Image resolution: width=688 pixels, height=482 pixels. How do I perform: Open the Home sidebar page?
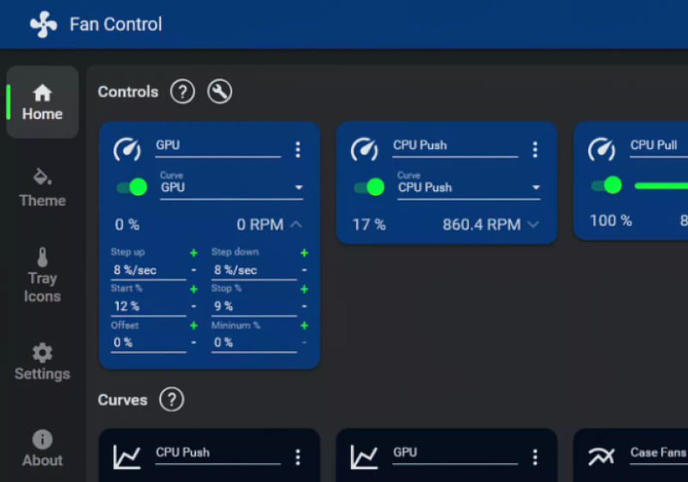pos(42,102)
